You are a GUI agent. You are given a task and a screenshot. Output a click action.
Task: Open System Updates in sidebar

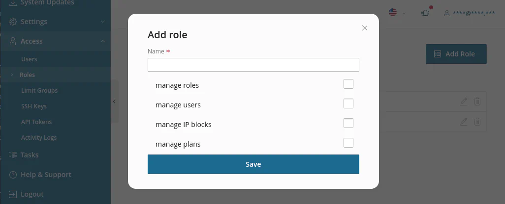[47, 2]
